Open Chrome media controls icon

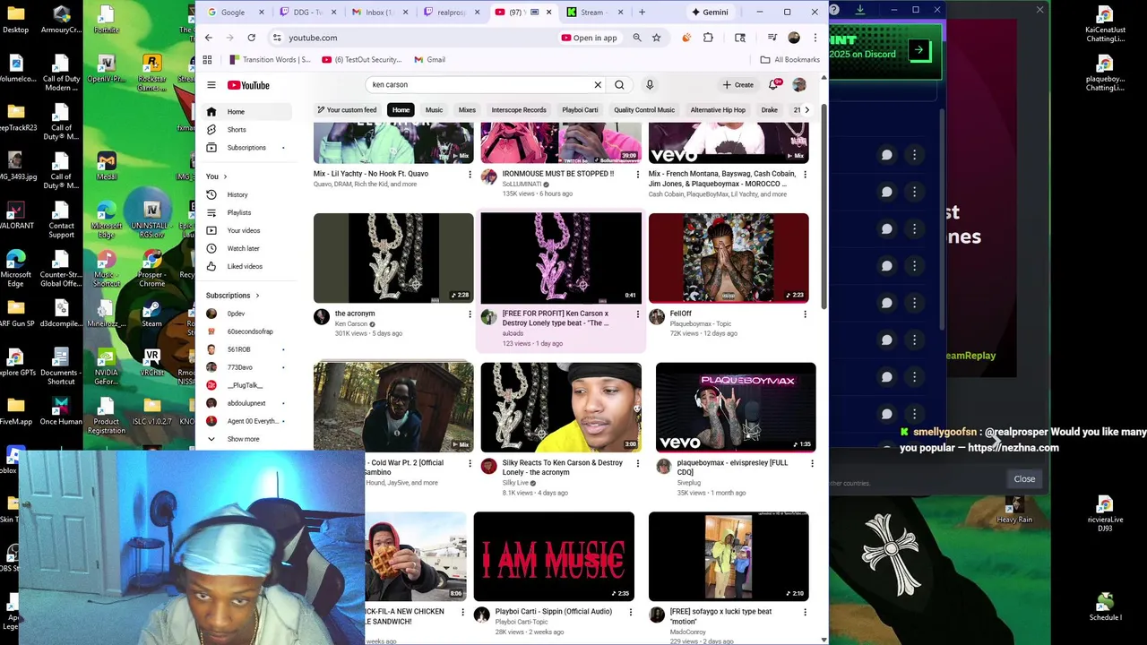point(772,38)
